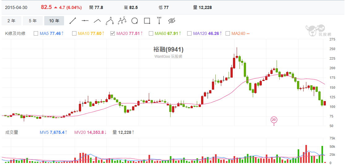Image resolution: width=345 pixels, height=166 pixels.
Task: Switch chart range to 5年
Action: pos(33,21)
